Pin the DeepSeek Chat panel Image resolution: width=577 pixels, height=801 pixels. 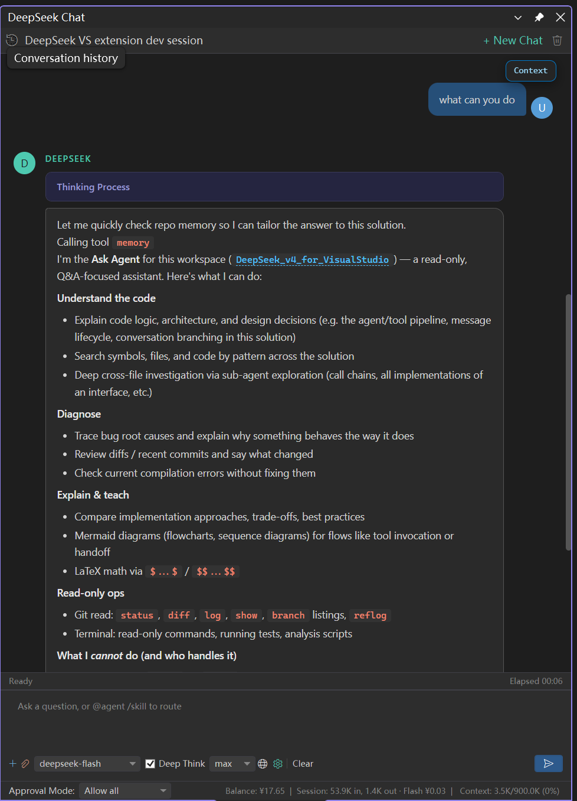click(539, 17)
